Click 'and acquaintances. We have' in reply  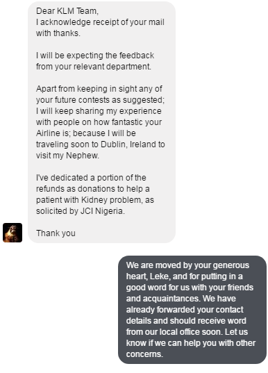tap(181, 299)
